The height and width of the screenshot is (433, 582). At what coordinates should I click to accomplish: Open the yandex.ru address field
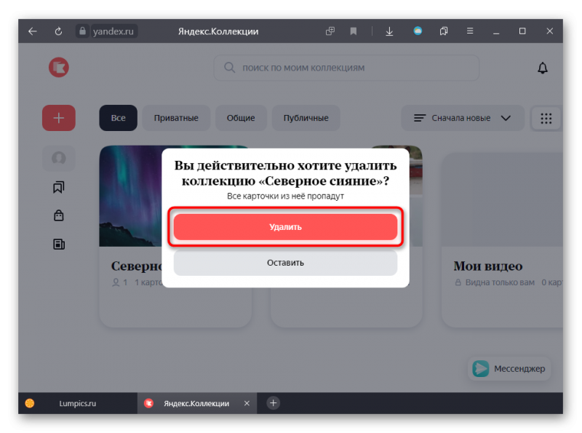pyautogui.click(x=113, y=31)
